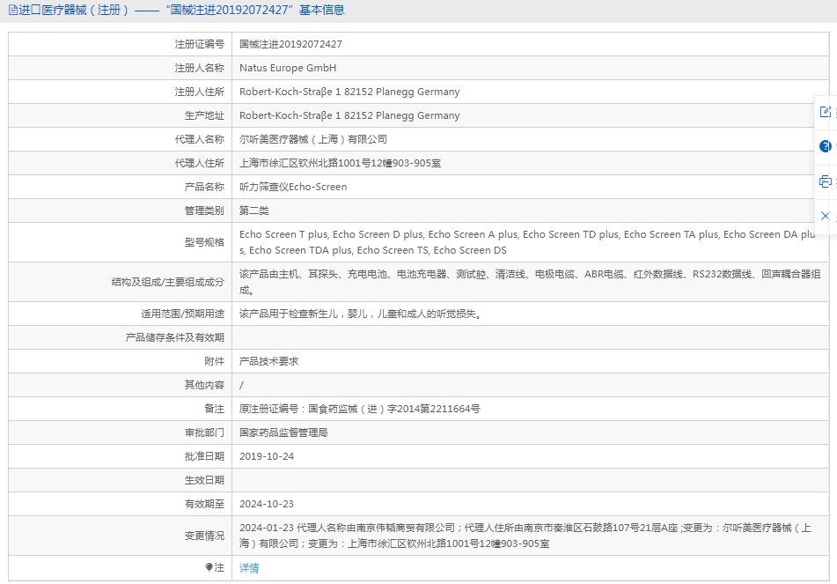
Task: Click the printer icon in side panel
Action: pyautogui.click(x=825, y=181)
